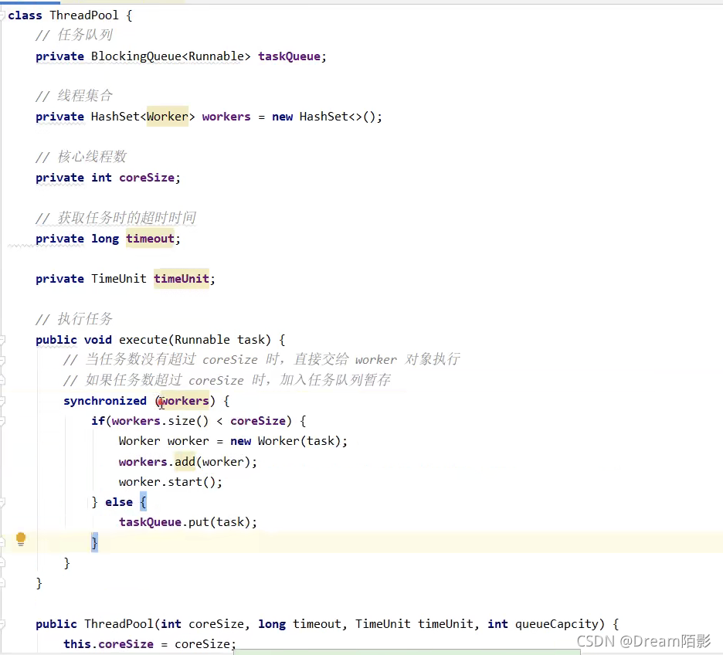The width and height of the screenshot is (723, 655).
Task: Click taskQueue in taskQueue.put(task) line
Action: 151,522
